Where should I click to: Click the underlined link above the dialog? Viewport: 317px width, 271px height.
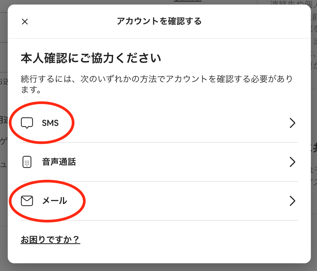click(187, 1)
